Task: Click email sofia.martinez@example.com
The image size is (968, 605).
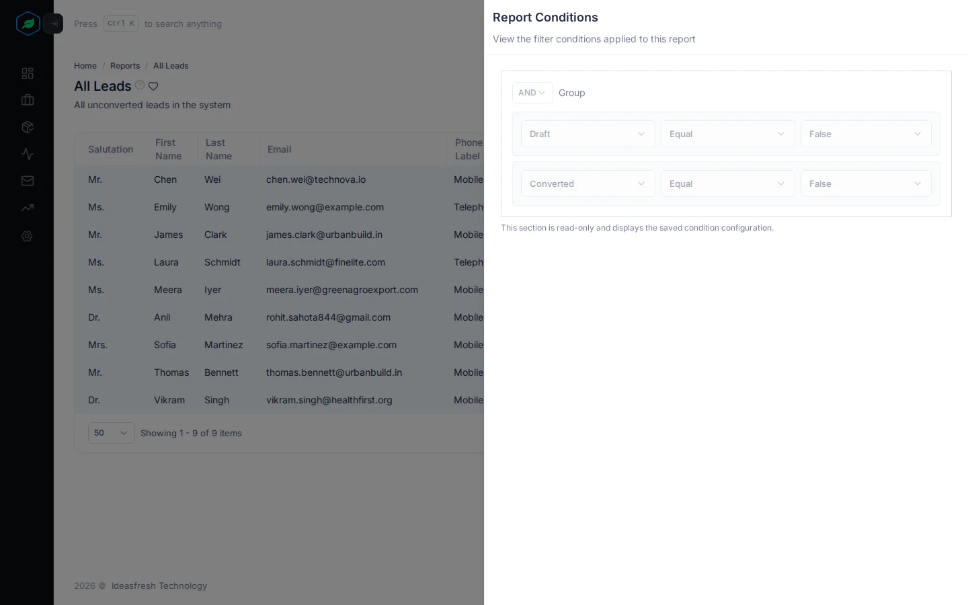Action: (x=331, y=345)
